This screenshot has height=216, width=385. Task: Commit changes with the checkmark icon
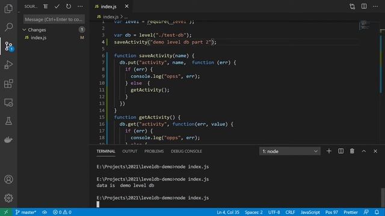[x=57, y=7]
